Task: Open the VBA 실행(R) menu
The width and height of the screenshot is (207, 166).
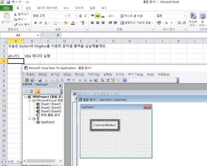Action: [x=108, y=74]
